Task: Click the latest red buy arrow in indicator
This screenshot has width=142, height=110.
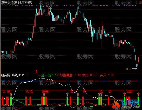Action: 138,94
